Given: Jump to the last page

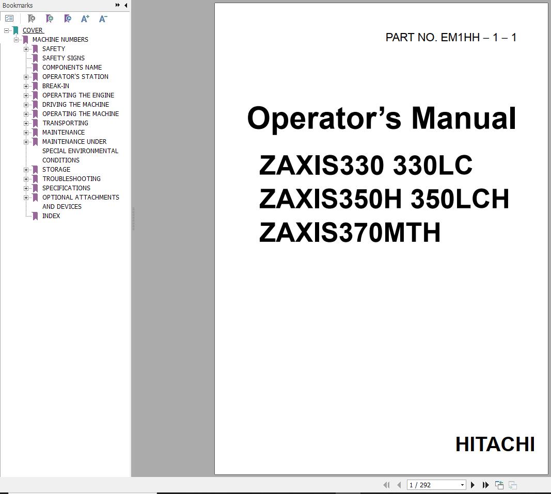Looking at the screenshot, I should [x=485, y=485].
